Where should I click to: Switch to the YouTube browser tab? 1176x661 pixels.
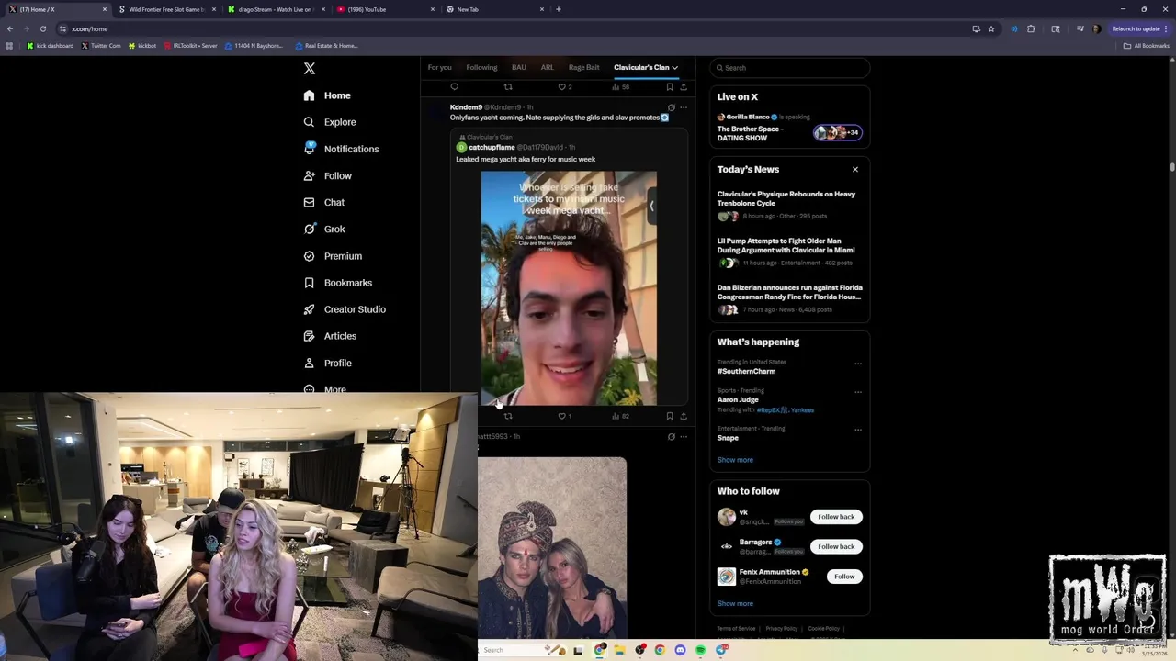(383, 9)
